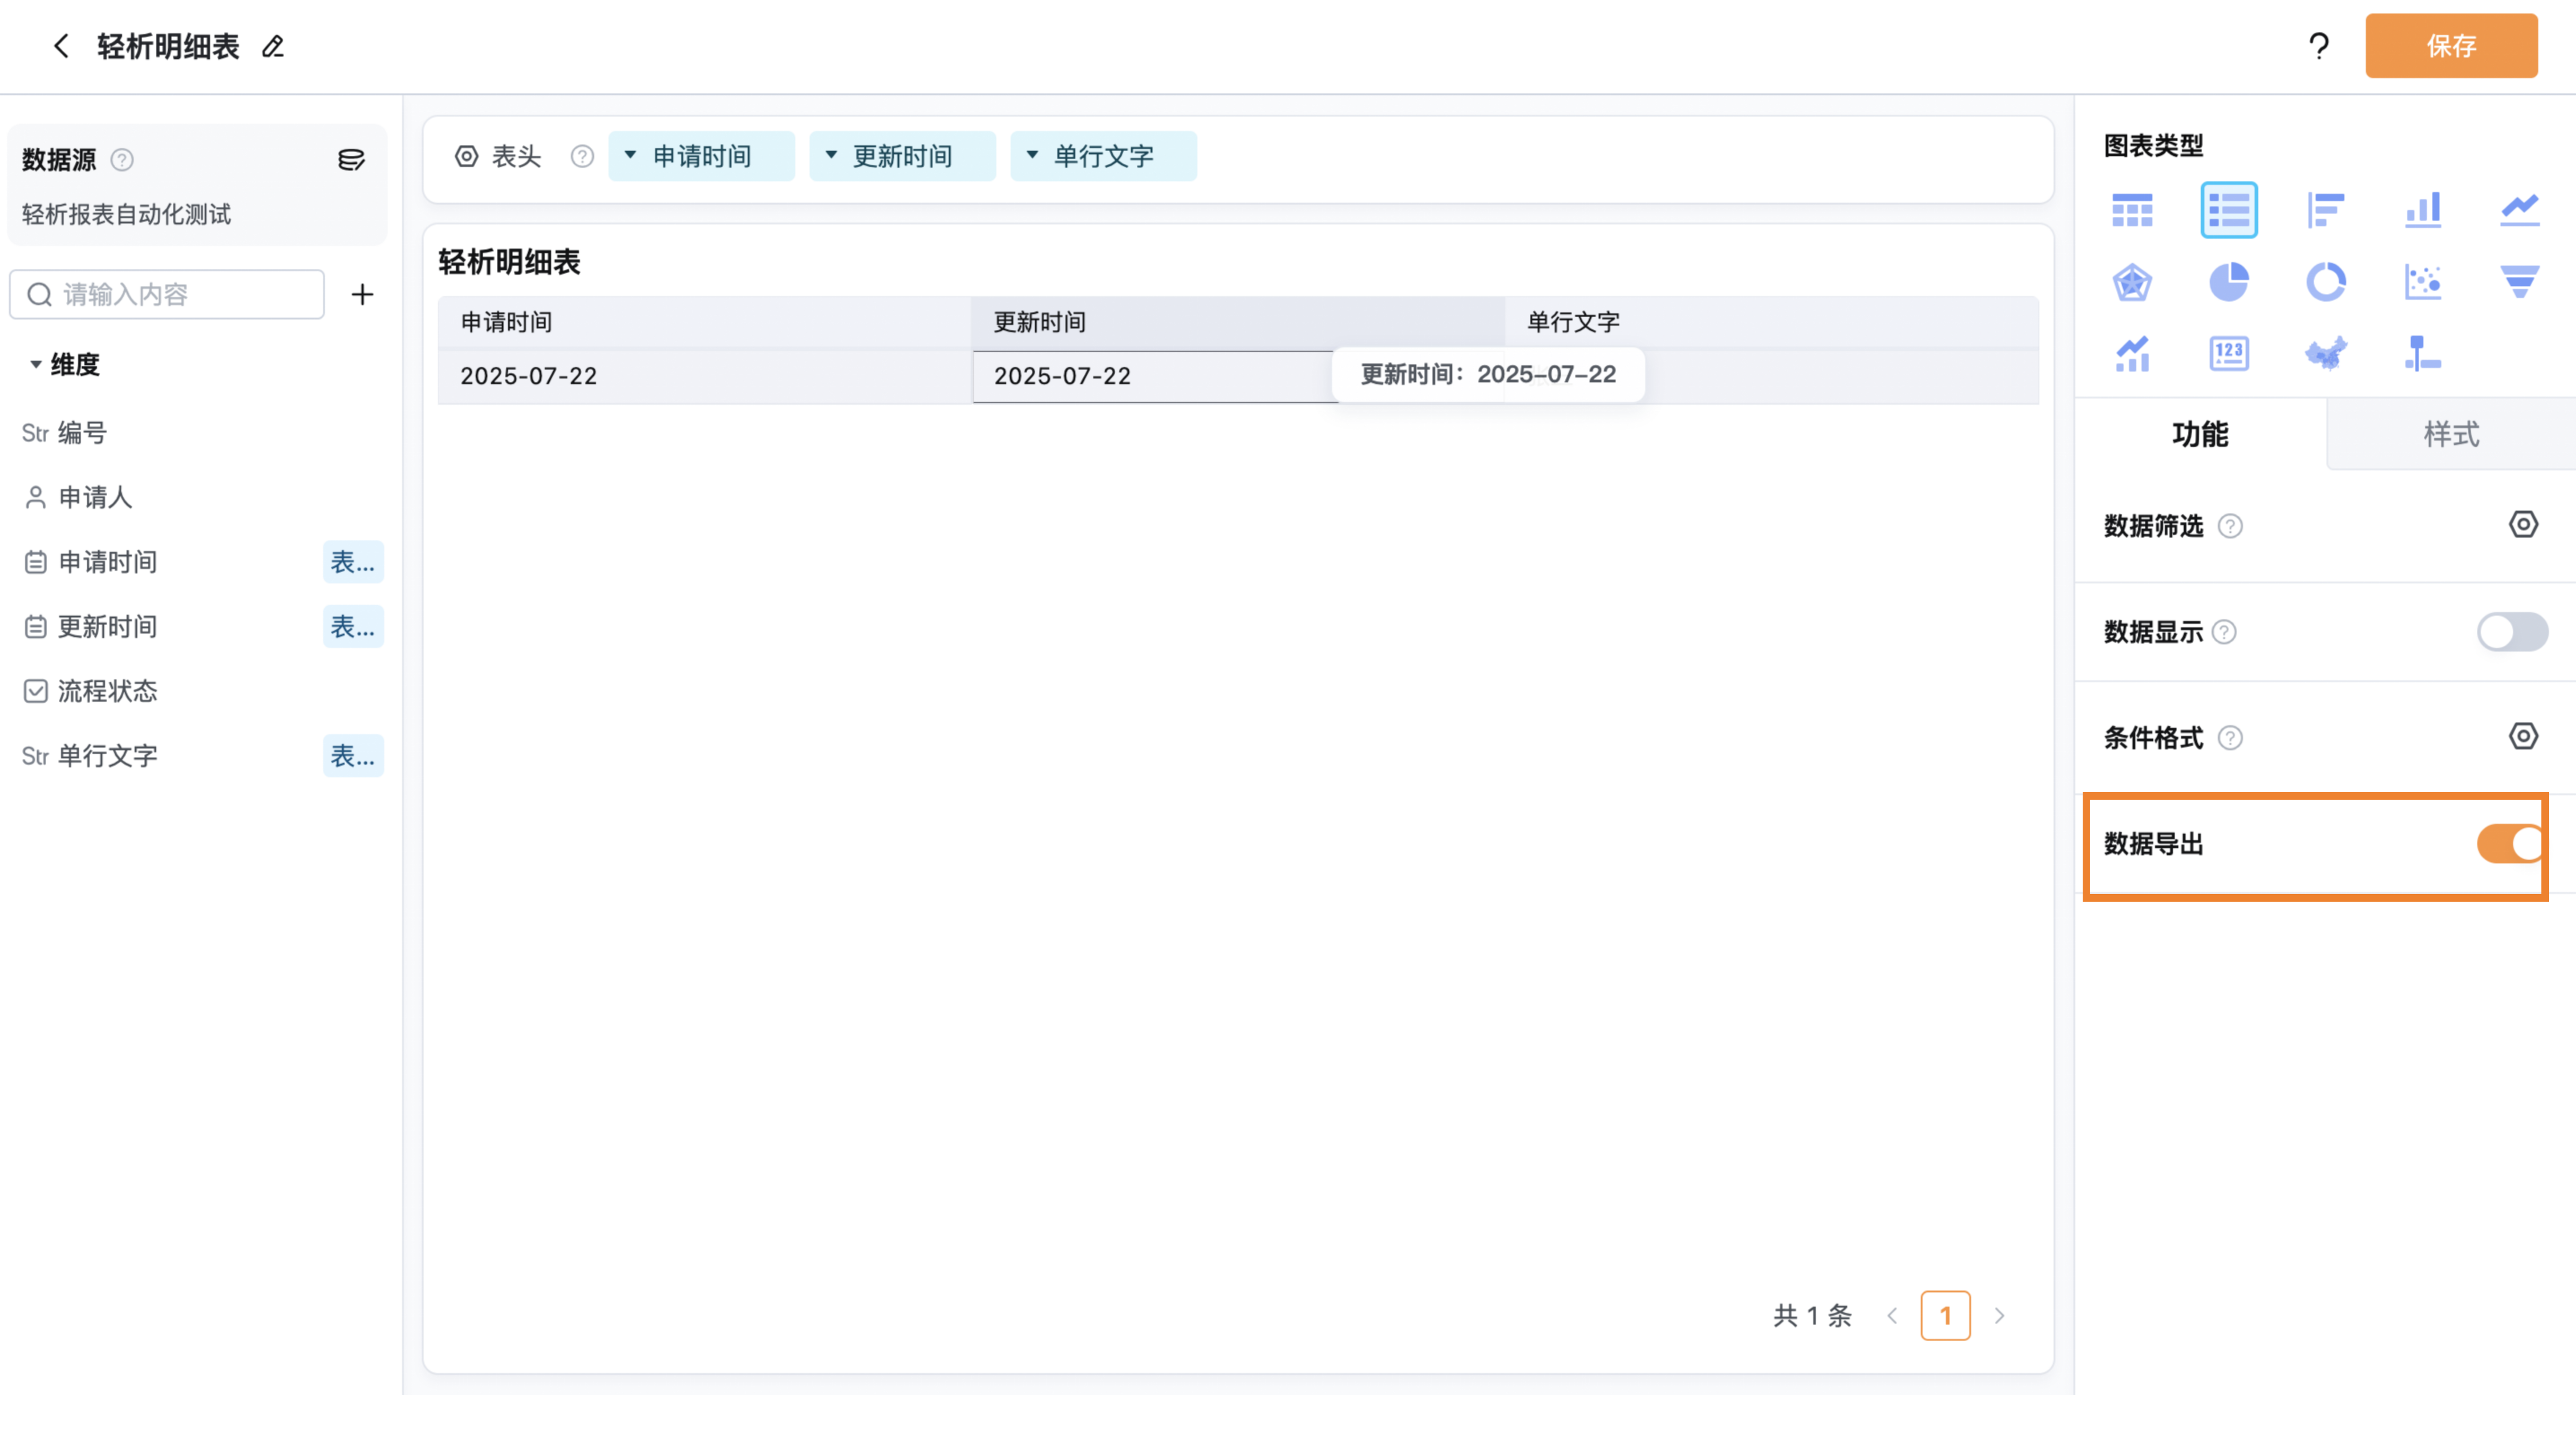Select the horizontal bar chart type
The image size is (2576, 1449).
click(x=2326, y=210)
